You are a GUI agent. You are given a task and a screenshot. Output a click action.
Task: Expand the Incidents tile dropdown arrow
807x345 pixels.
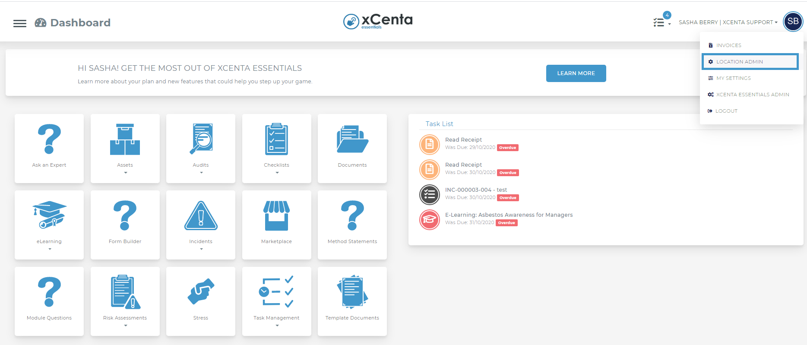(x=201, y=249)
